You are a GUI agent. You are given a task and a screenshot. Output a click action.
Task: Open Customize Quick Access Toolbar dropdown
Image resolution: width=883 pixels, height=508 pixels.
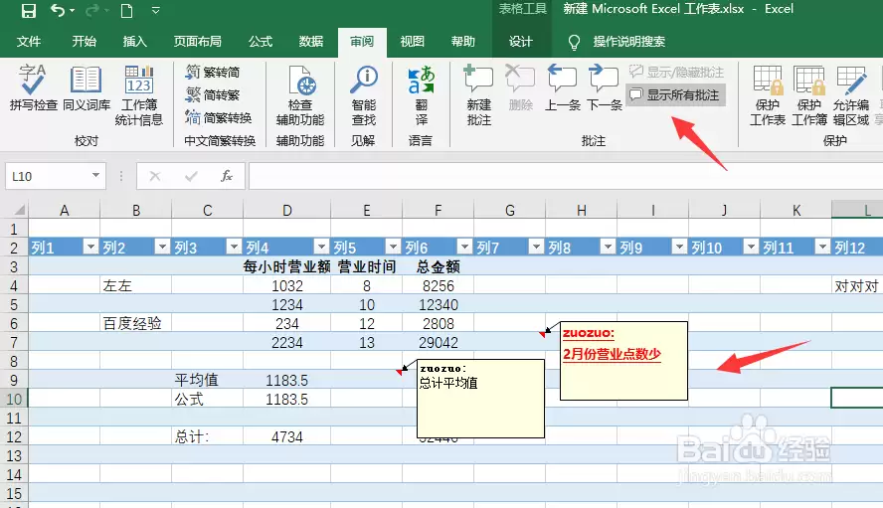point(156,11)
